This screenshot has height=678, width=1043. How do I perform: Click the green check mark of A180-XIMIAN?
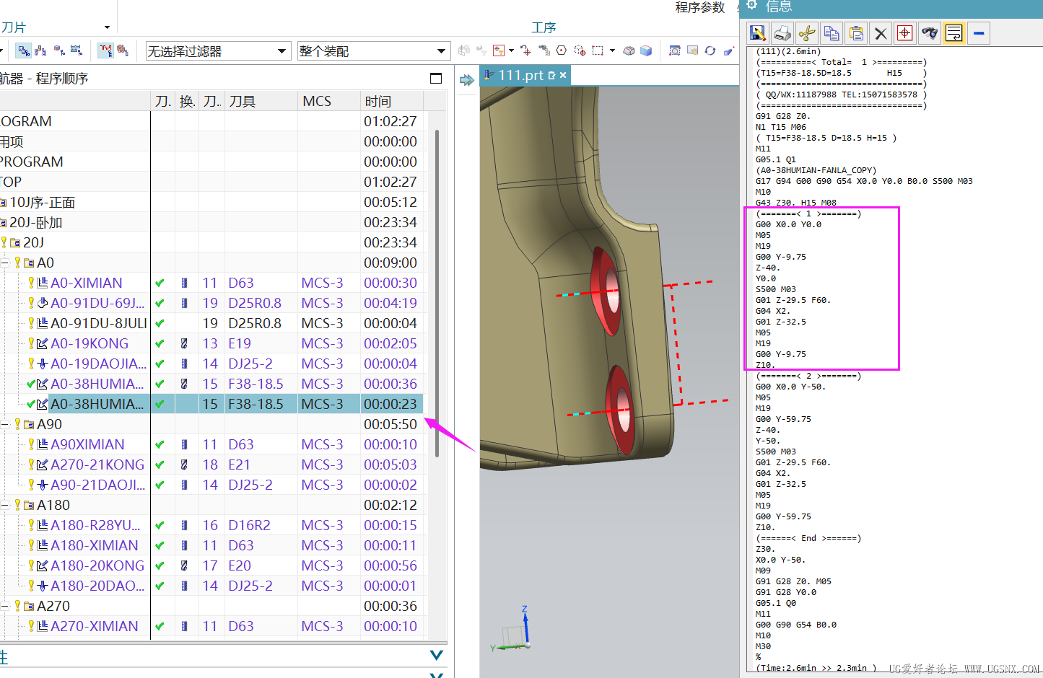[160, 545]
